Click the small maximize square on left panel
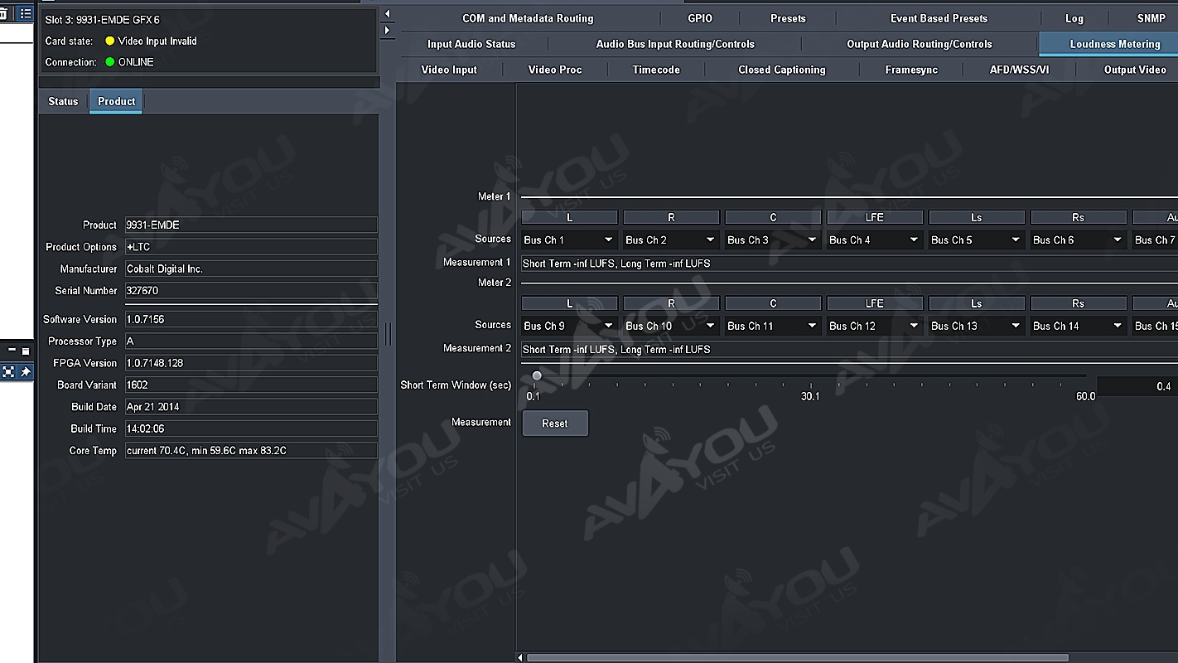Image resolution: width=1178 pixels, height=663 pixels. (x=26, y=351)
